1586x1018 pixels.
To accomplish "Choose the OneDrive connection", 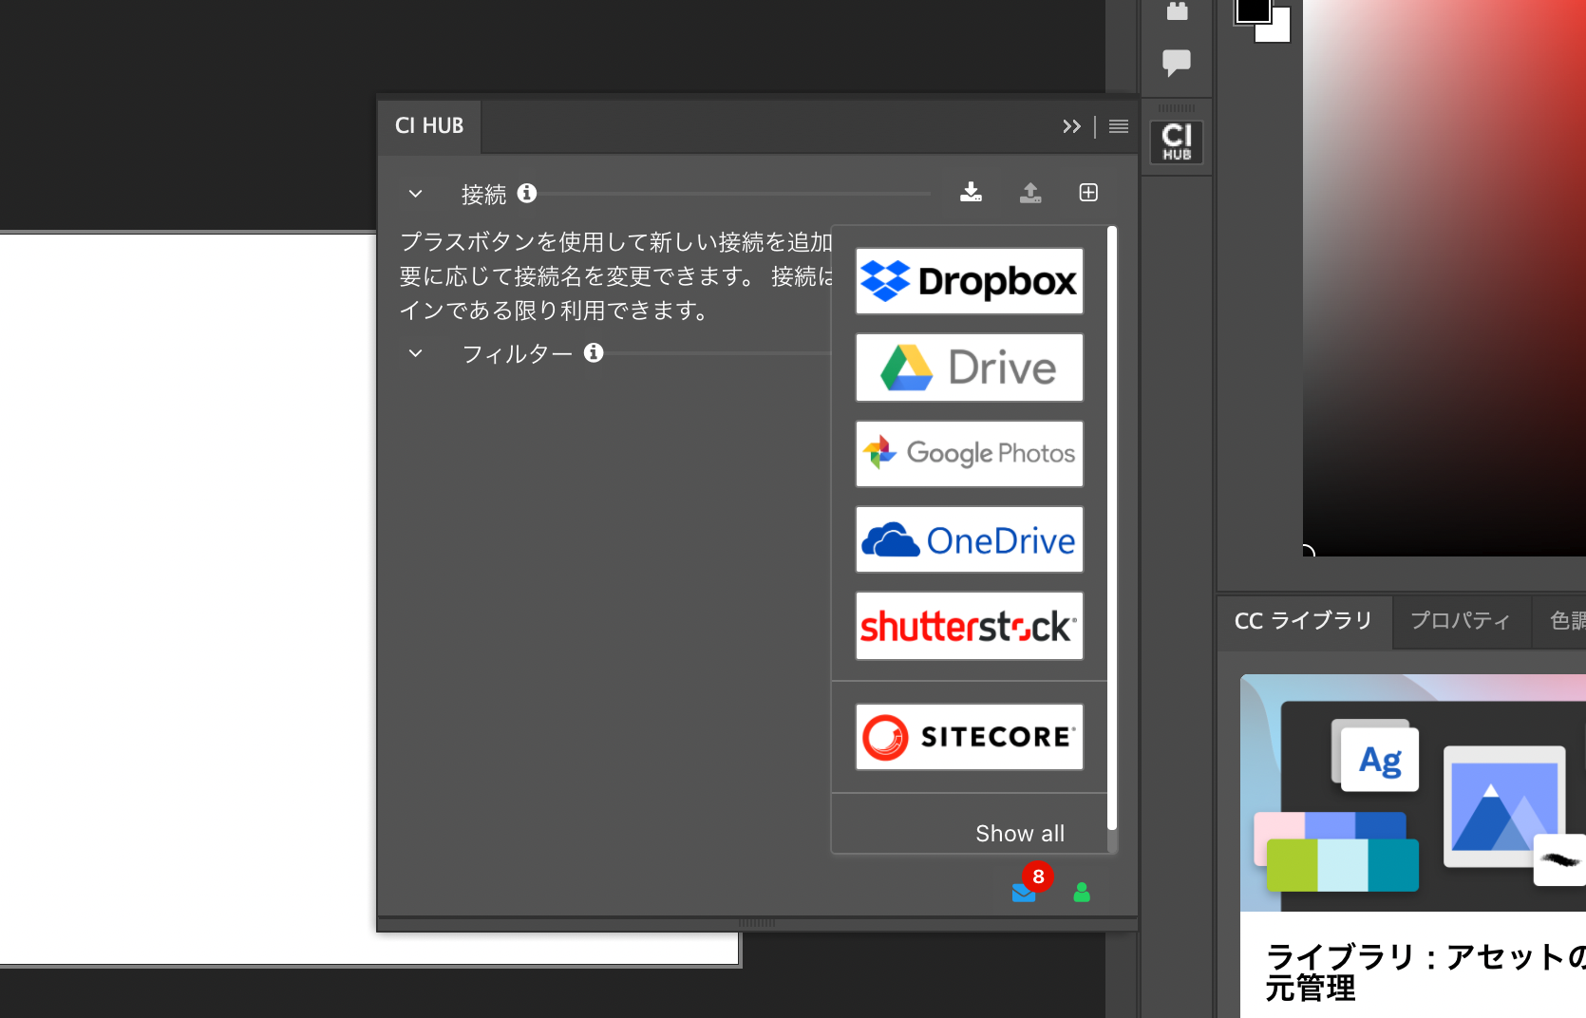I will (x=969, y=539).
